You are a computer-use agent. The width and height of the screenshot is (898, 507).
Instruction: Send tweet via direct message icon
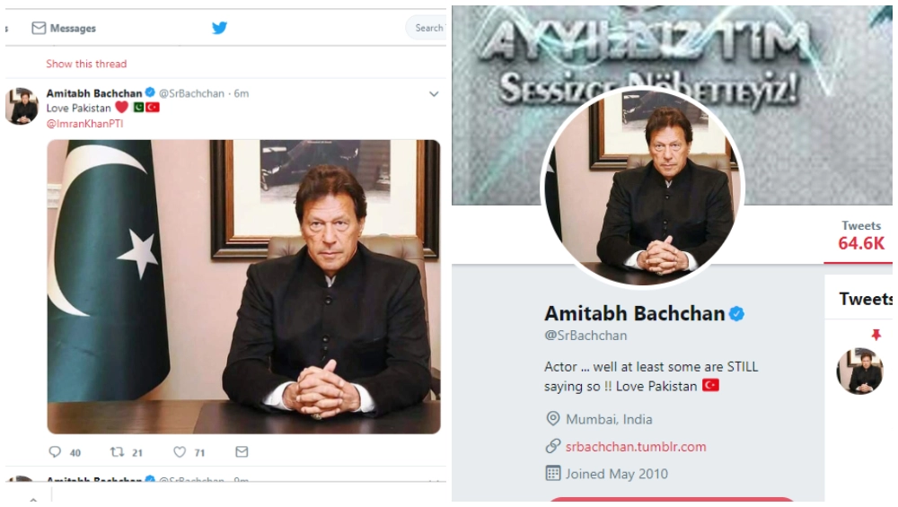[242, 452]
